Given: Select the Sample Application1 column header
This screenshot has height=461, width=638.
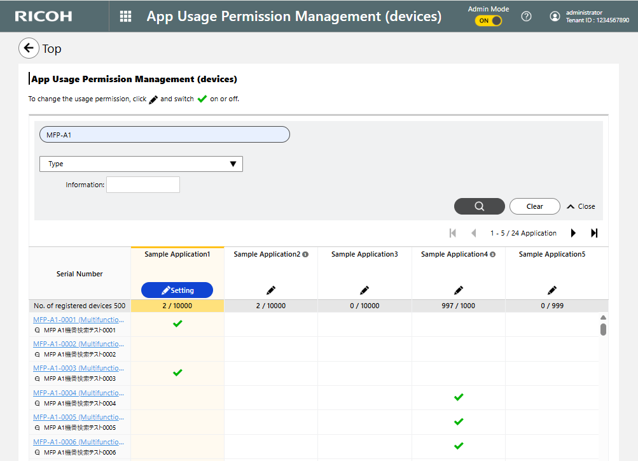Looking at the screenshot, I should (x=177, y=254).
